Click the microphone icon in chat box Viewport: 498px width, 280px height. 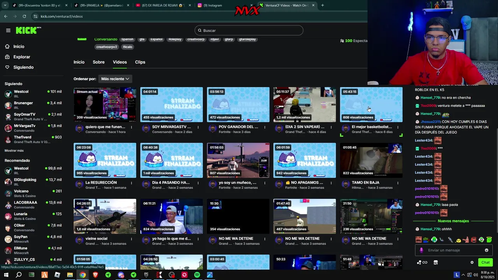point(421,250)
